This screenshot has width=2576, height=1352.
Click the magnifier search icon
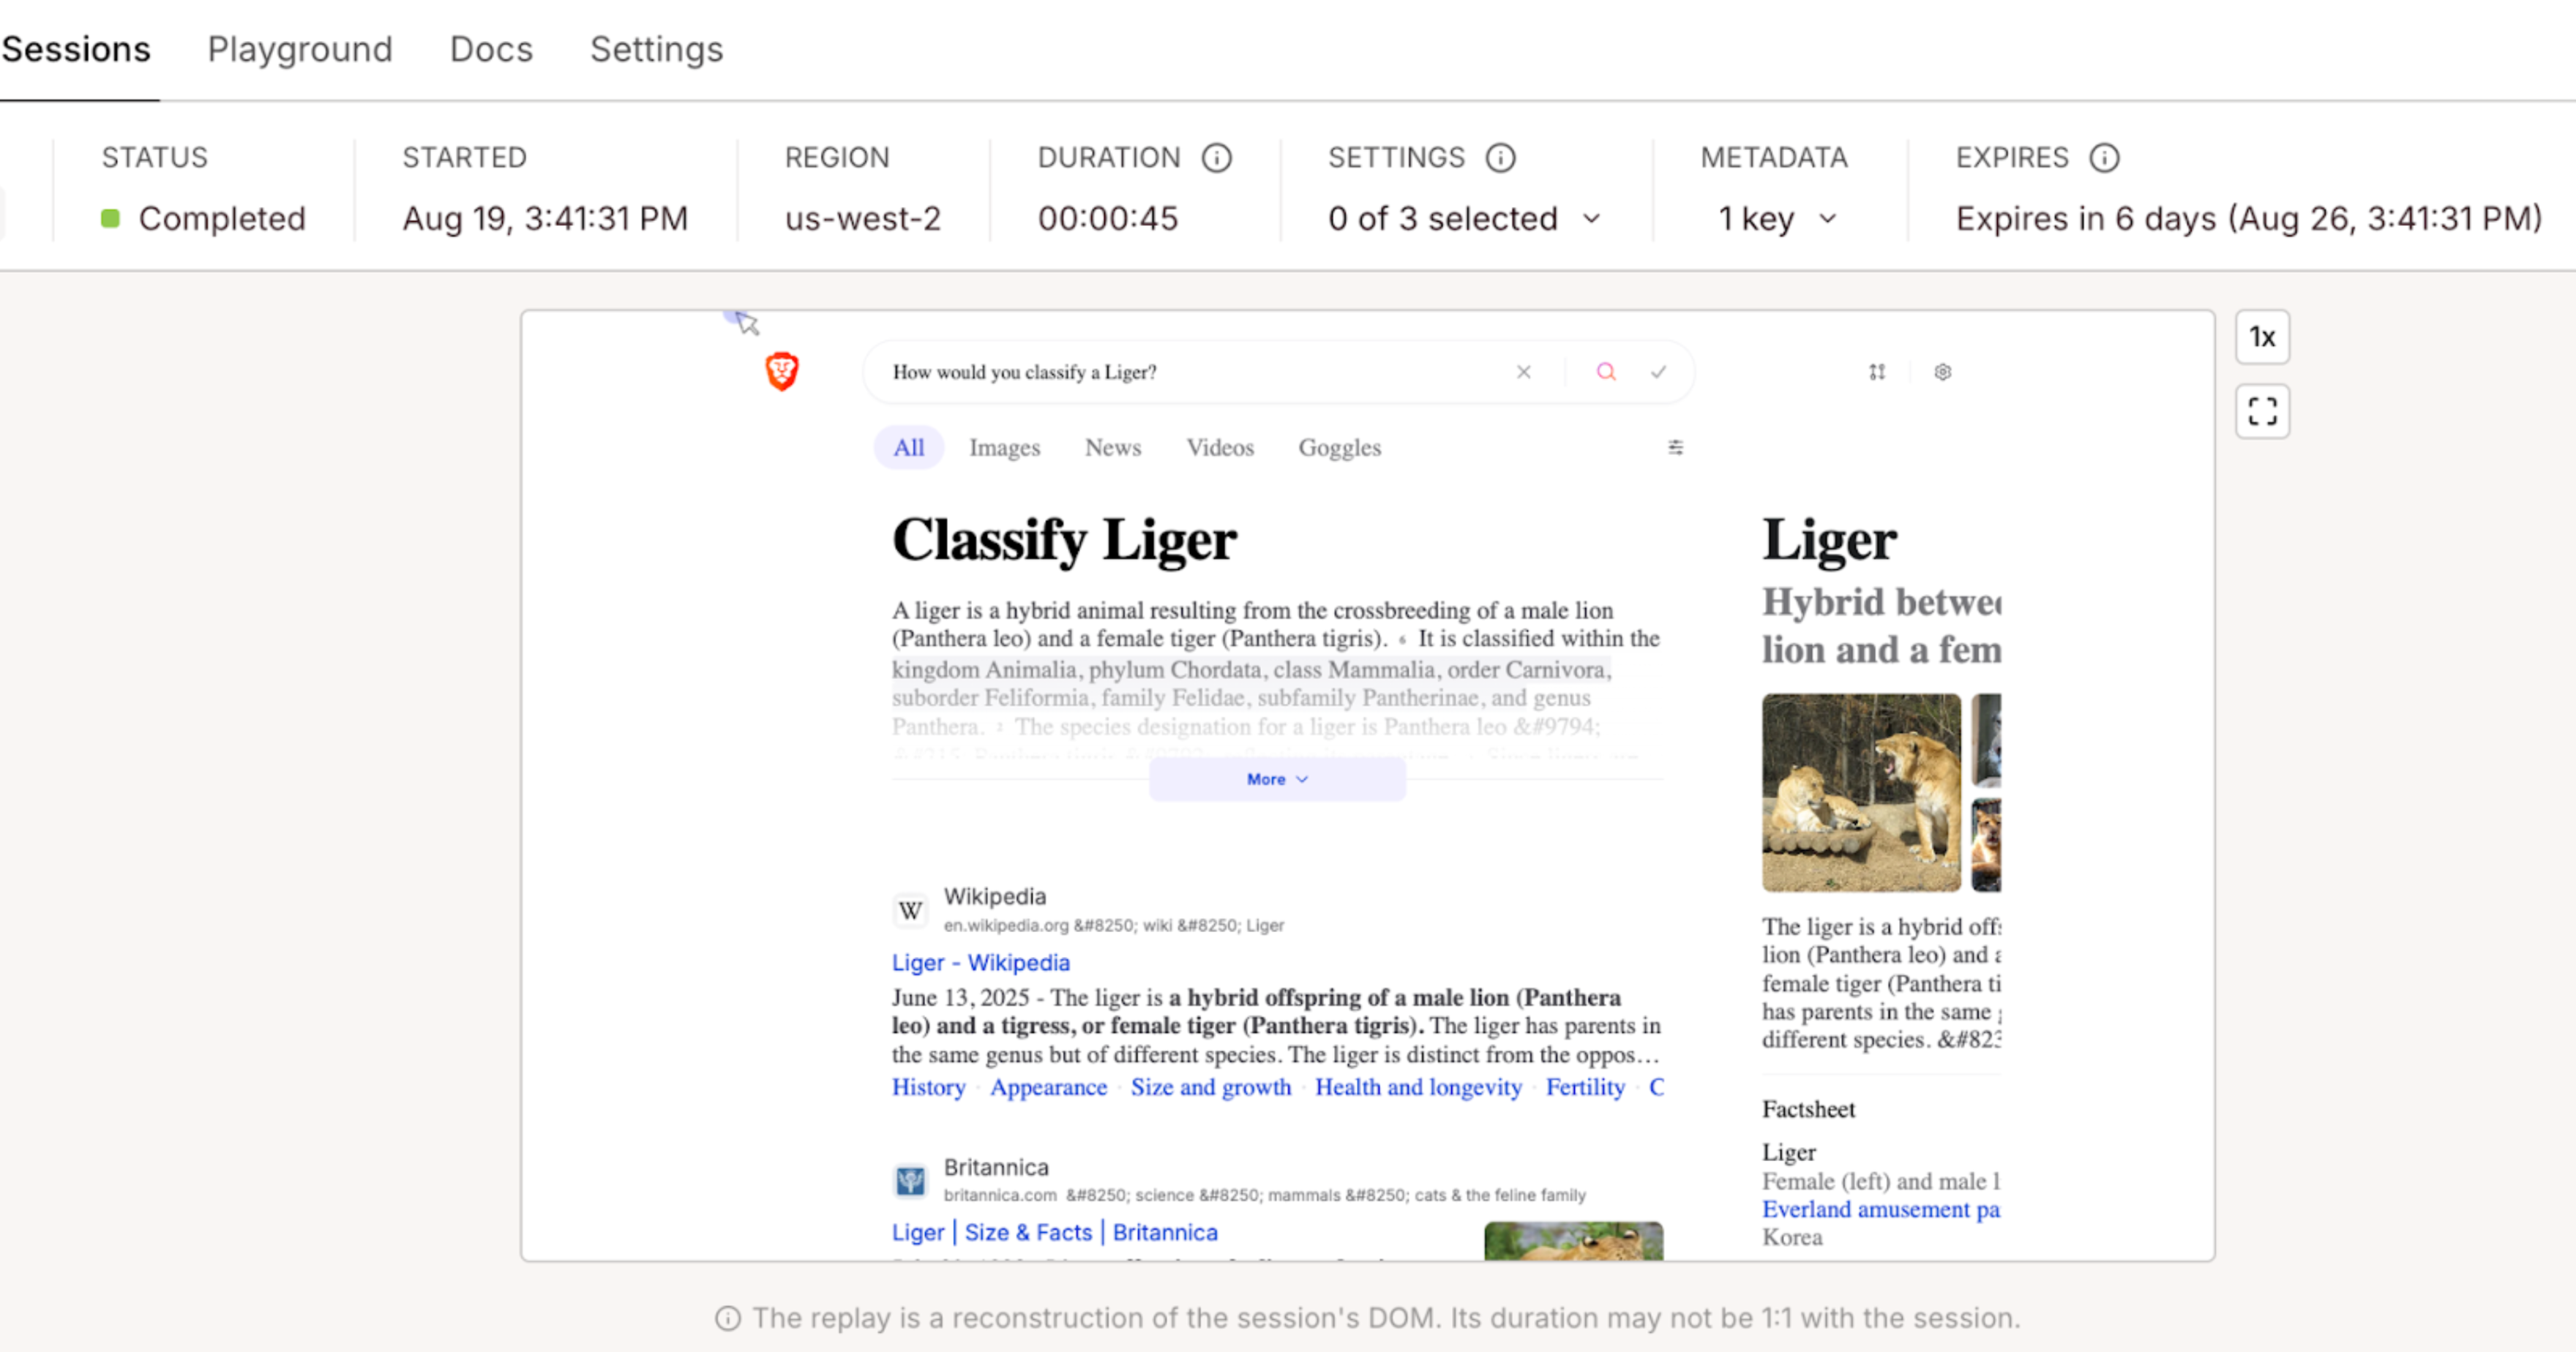click(x=1606, y=372)
